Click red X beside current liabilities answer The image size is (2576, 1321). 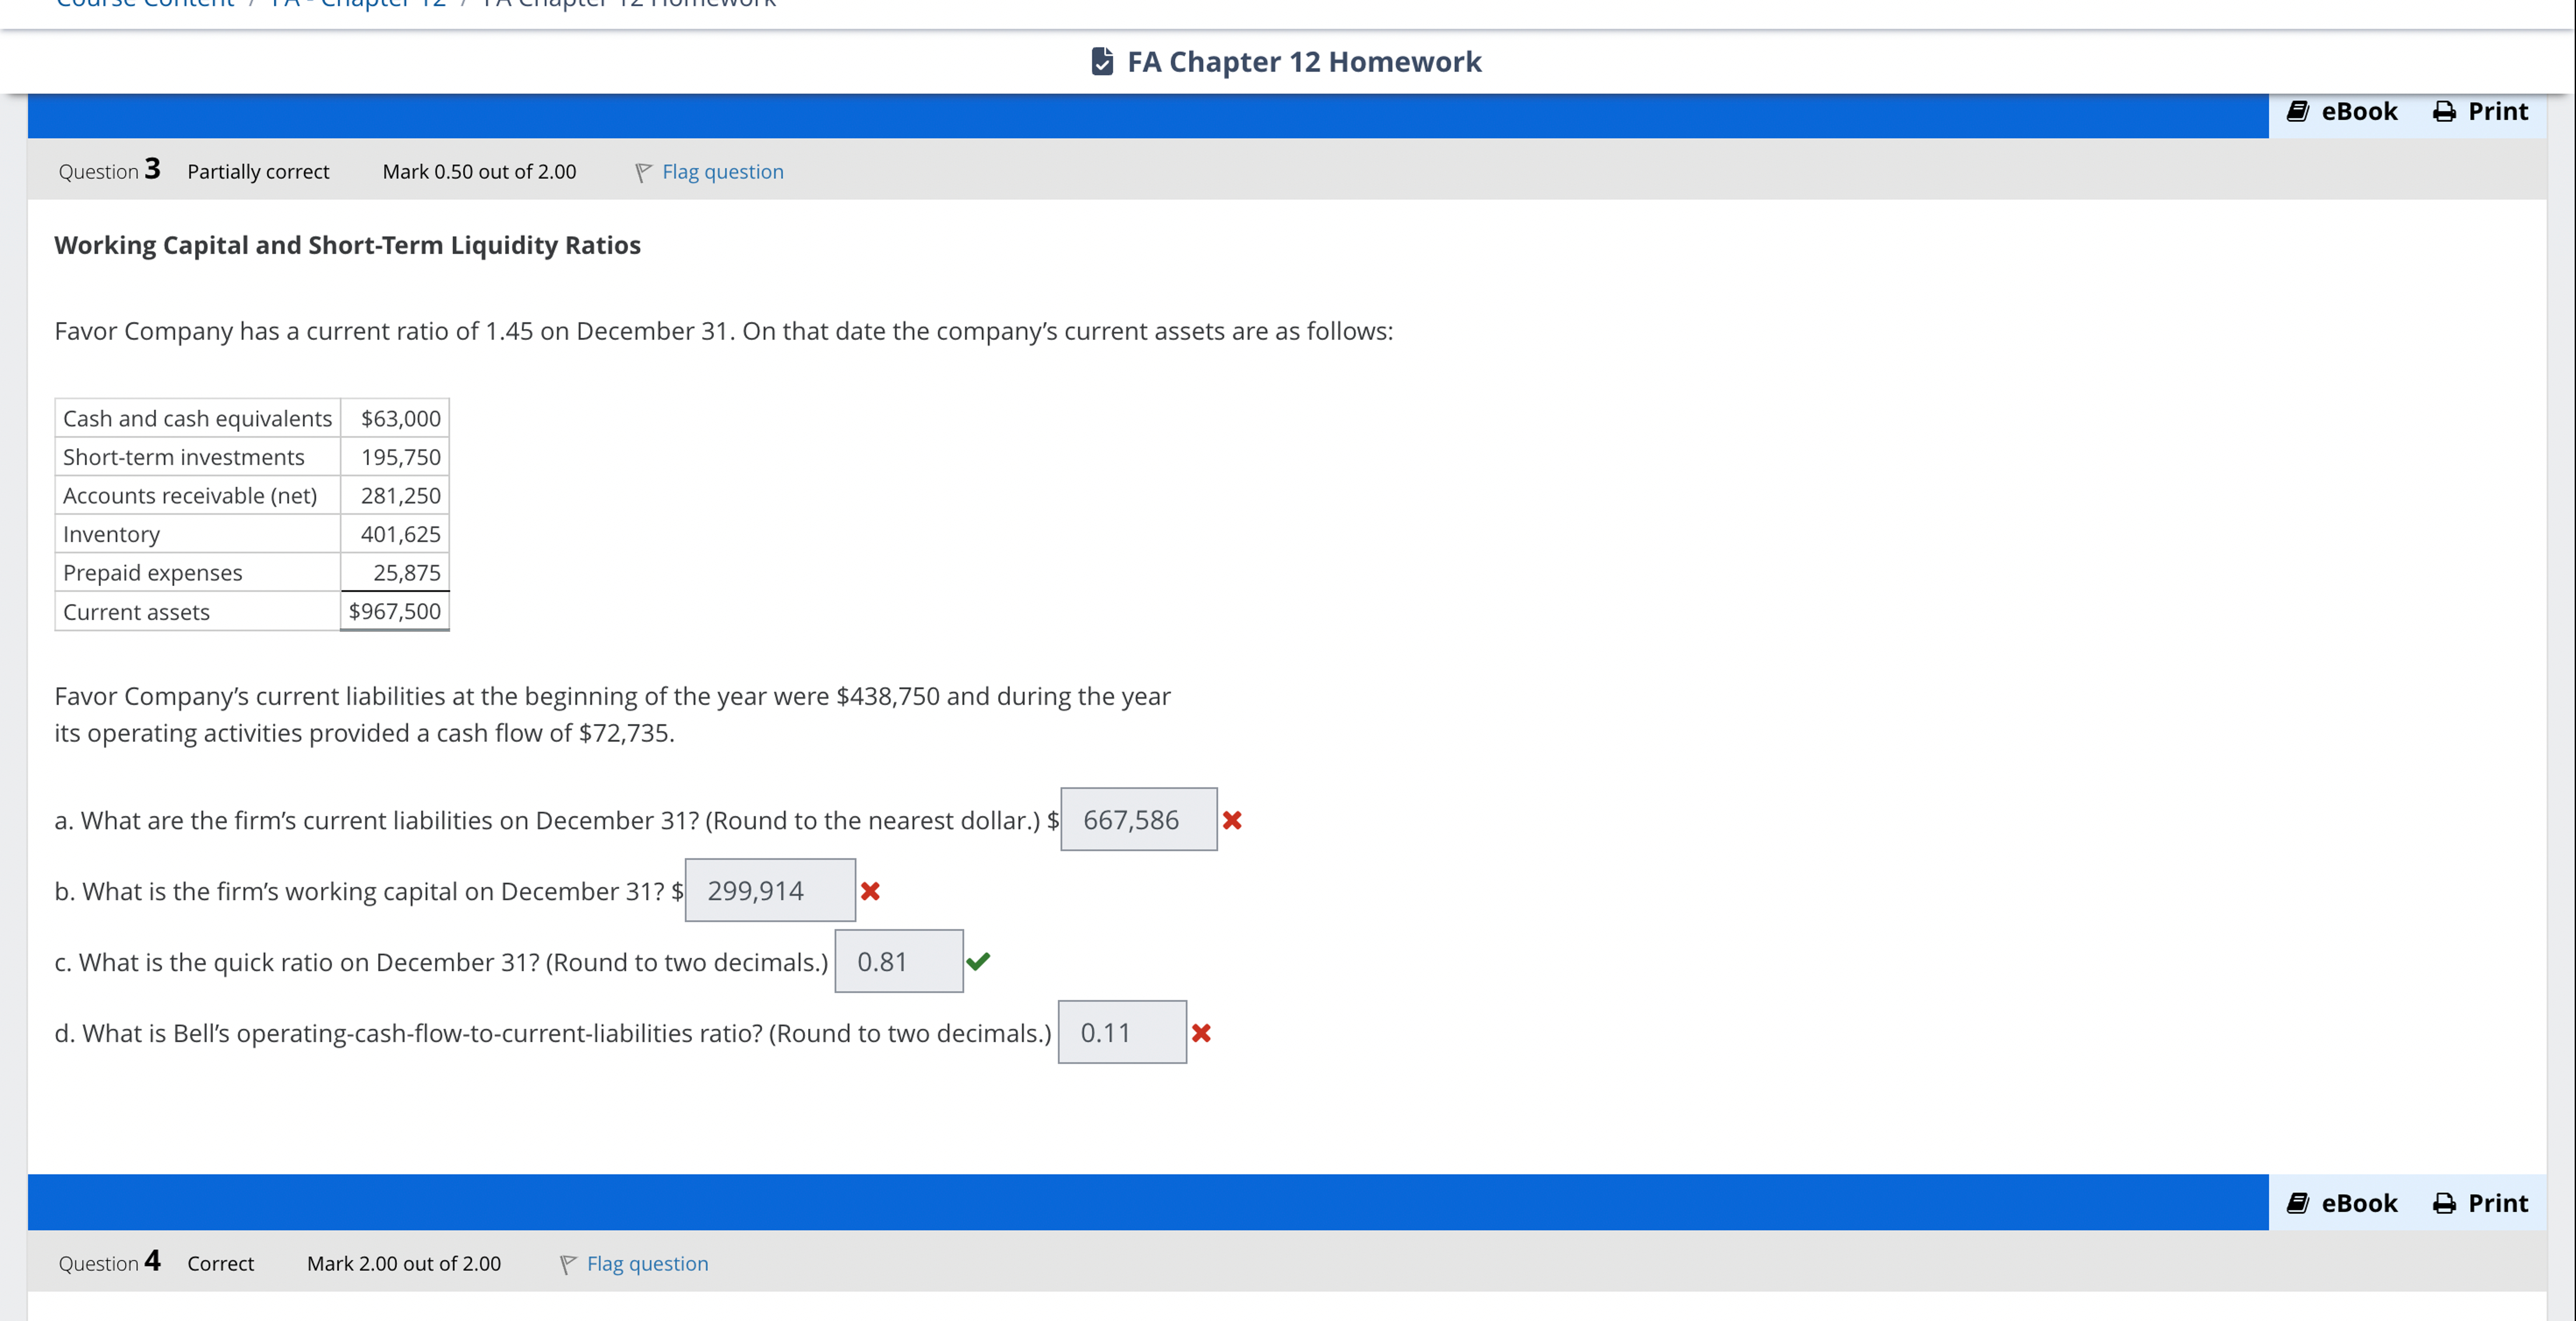pyautogui.click(x=1232, y=820)
